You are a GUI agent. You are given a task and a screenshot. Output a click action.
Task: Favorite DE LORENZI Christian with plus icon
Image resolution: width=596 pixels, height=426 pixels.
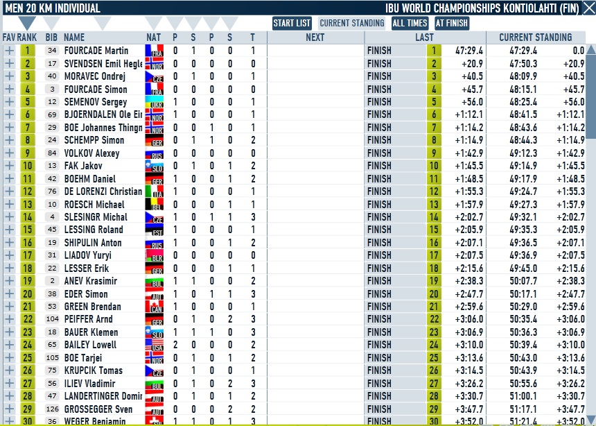pos(10,191)
